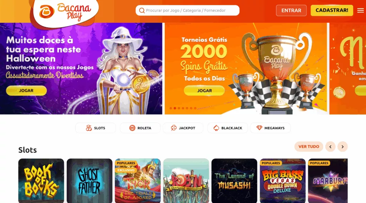Click the CADASTRAR! signup button
The width and height of the screenshot is (366, 203).
(332, 10)
